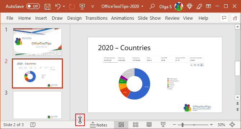Click the OfficeToolTips logo on the slide
241x129 pixels.
[197, 108]
